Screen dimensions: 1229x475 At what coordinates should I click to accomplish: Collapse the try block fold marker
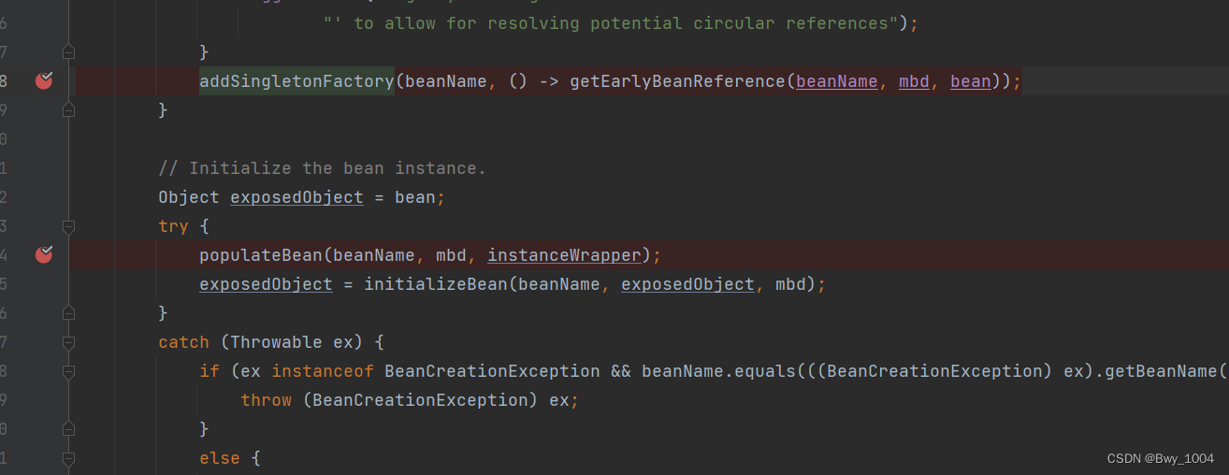coord(68,226)
